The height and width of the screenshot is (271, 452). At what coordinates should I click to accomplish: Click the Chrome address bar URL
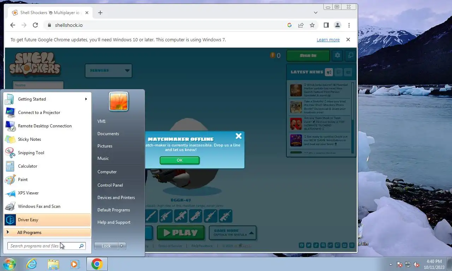click(x=69, y=25)
